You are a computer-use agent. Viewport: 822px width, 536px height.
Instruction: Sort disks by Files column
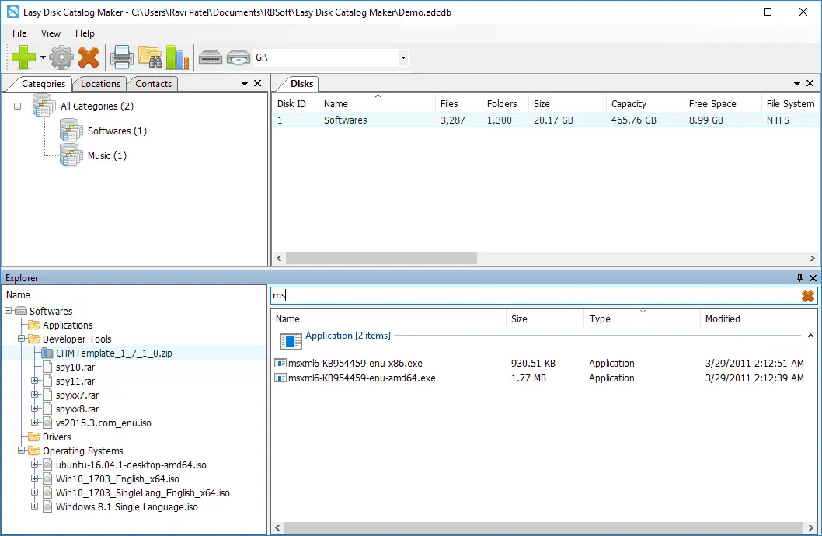coord(458,104)
